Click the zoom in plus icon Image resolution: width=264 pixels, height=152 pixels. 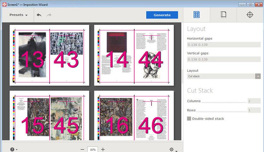(x=103, y=149)
